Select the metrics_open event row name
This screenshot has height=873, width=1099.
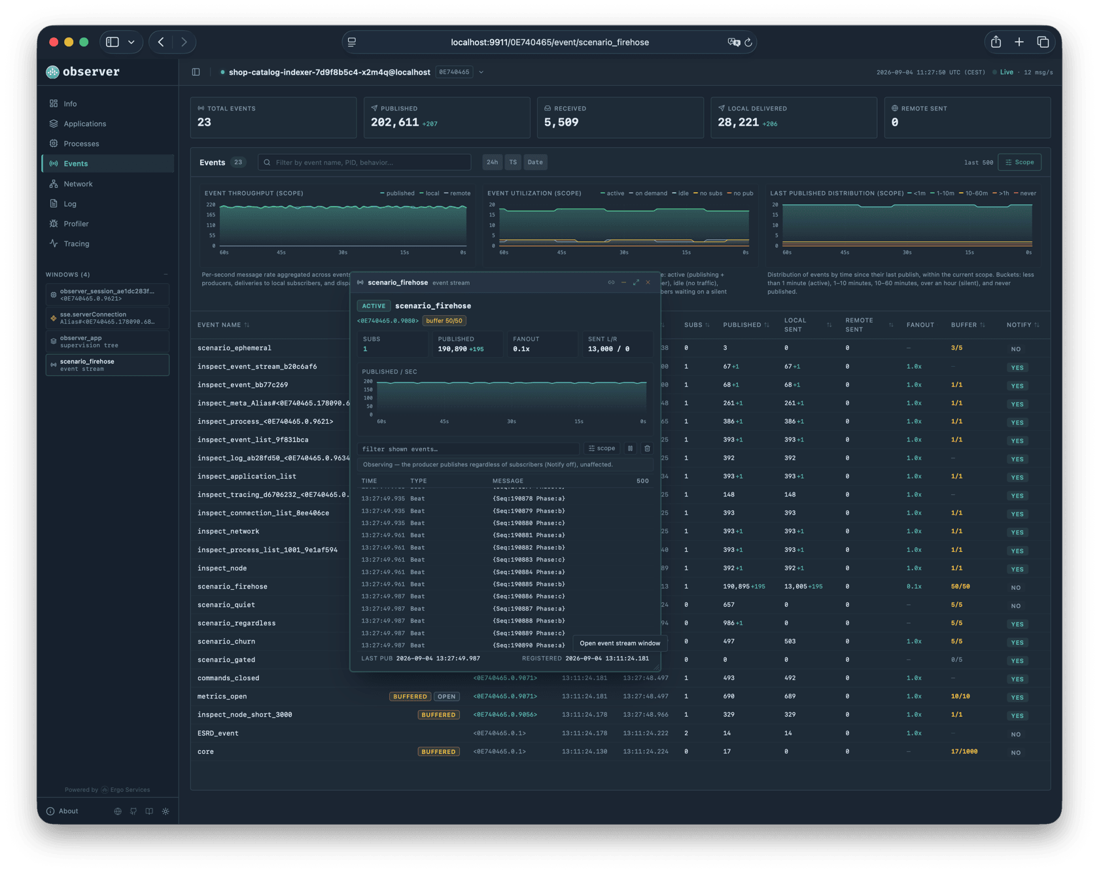[222, 696]
